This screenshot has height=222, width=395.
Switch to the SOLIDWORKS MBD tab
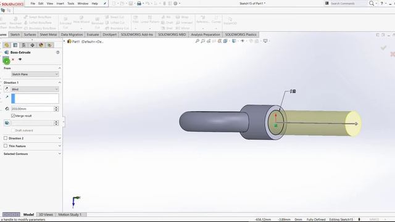click(x=172, y=35)
